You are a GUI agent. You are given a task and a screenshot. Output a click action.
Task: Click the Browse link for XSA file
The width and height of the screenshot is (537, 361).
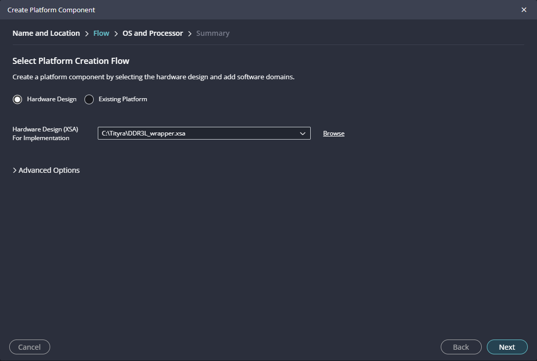[334, 133]
